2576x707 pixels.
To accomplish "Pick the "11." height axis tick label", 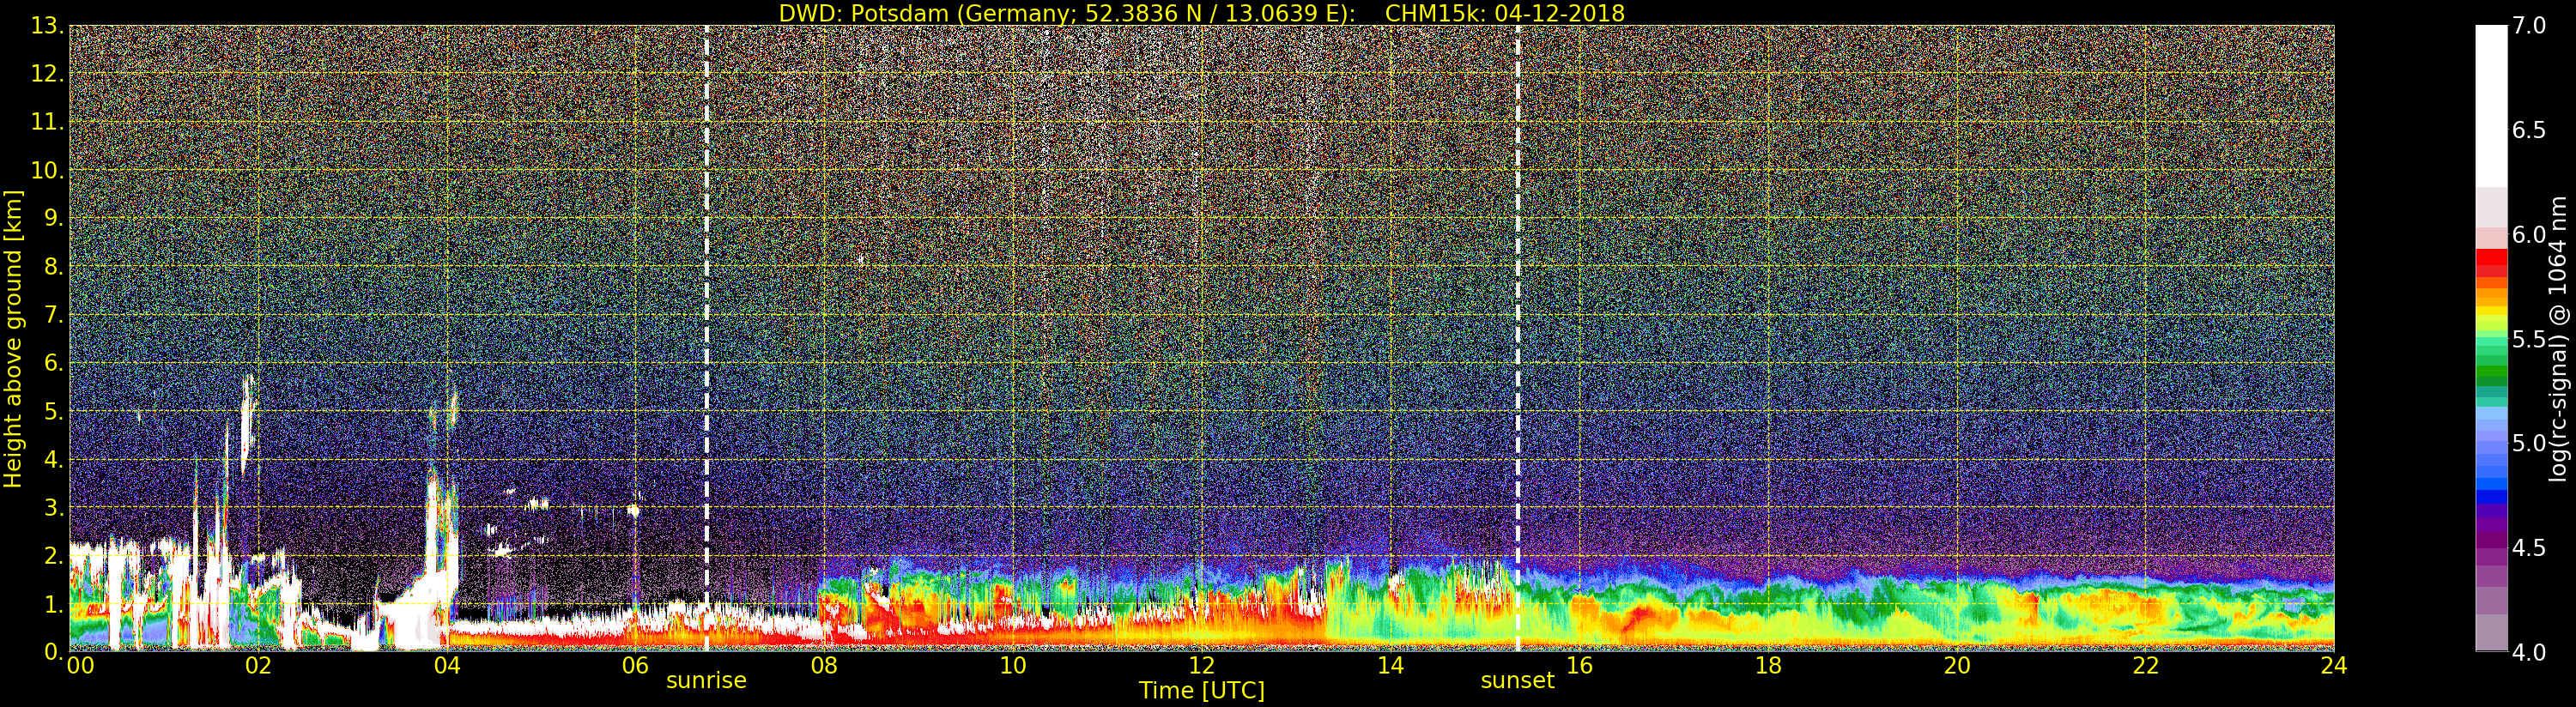I will point(47,122).
